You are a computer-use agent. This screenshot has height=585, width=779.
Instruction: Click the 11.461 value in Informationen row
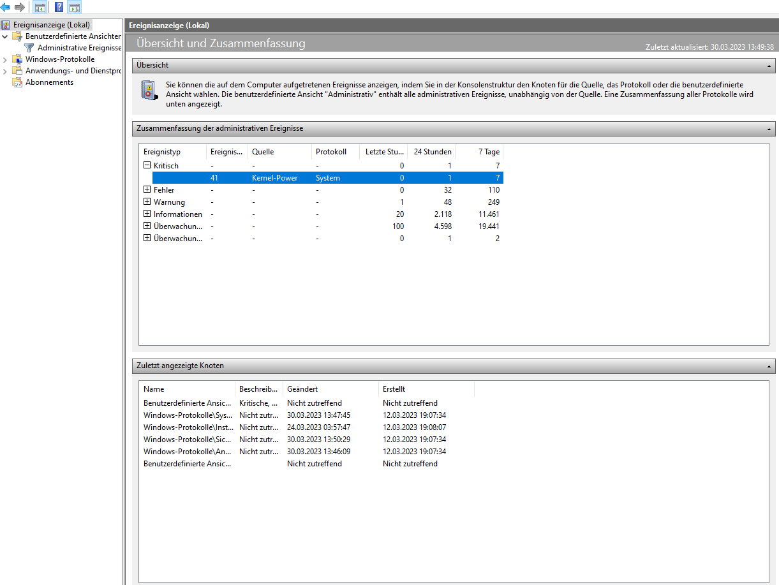tap(489, 214)
